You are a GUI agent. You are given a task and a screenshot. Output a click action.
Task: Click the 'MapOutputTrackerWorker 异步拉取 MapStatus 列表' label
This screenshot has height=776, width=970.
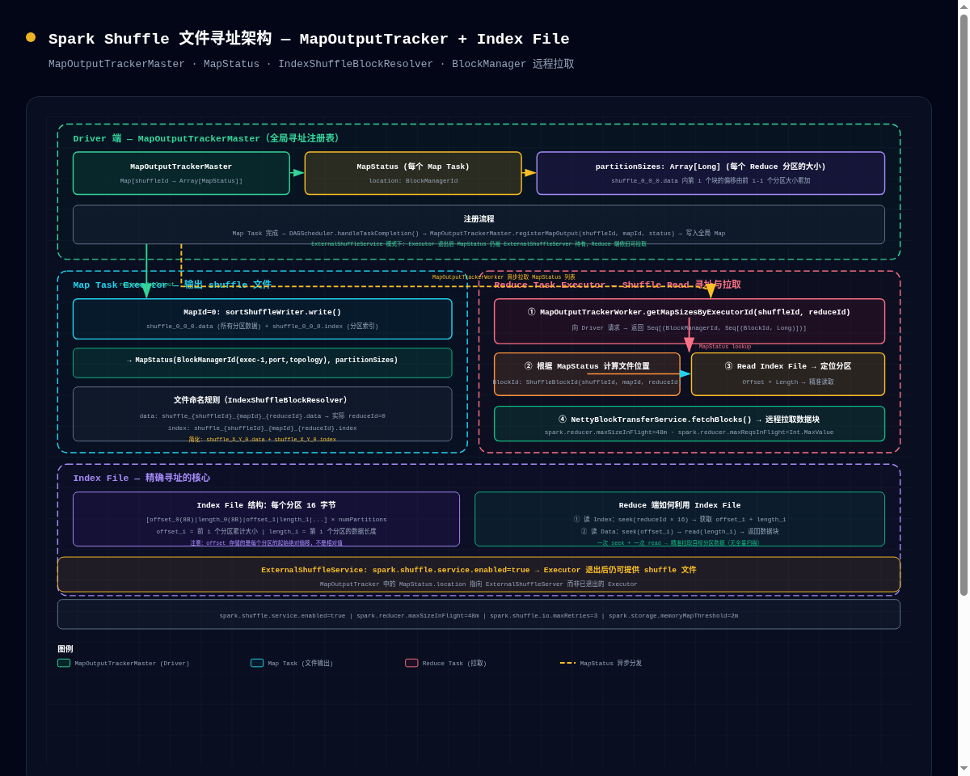[504, 277]
